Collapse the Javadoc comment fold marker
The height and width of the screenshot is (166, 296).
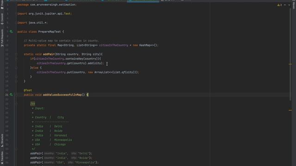click(16, 104)
